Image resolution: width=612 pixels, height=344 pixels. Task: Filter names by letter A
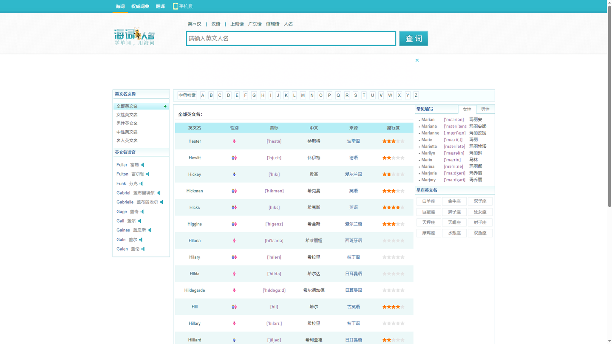(203, 95)
